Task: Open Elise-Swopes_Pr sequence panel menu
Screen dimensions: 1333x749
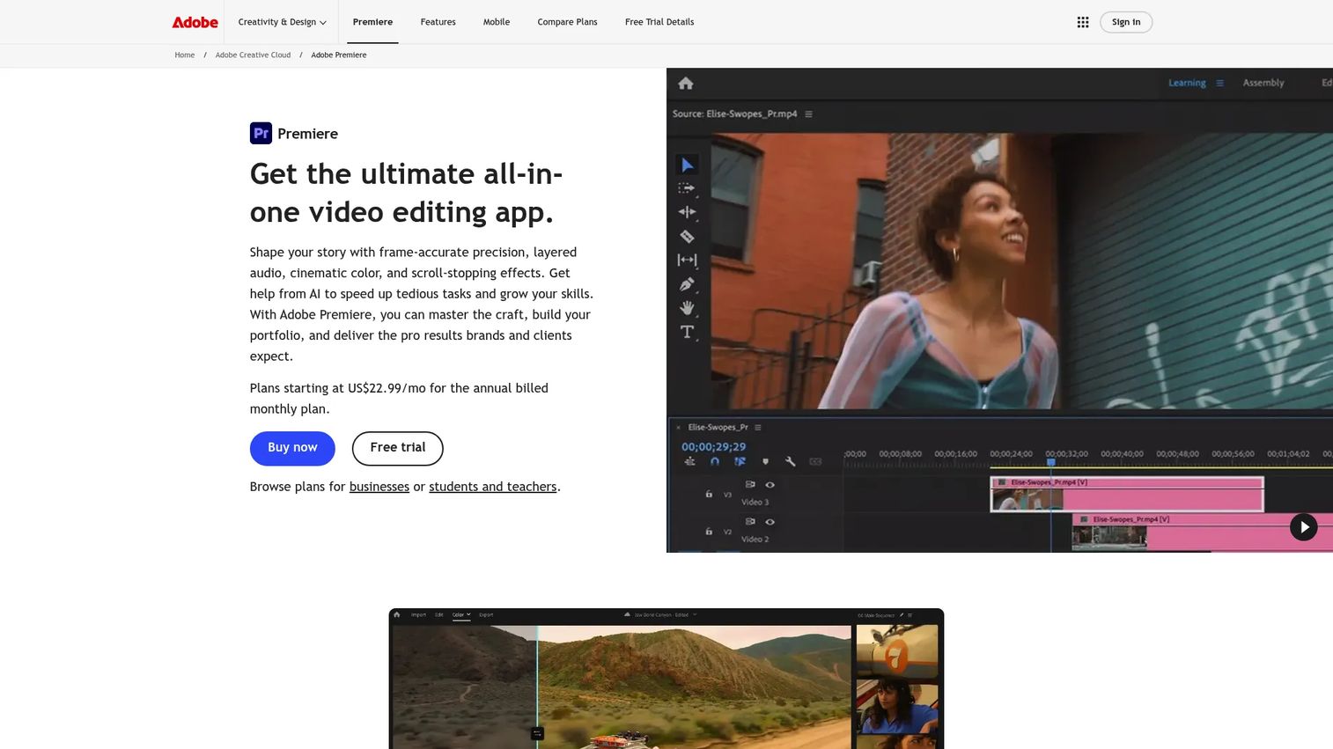Action: (757, 428)
